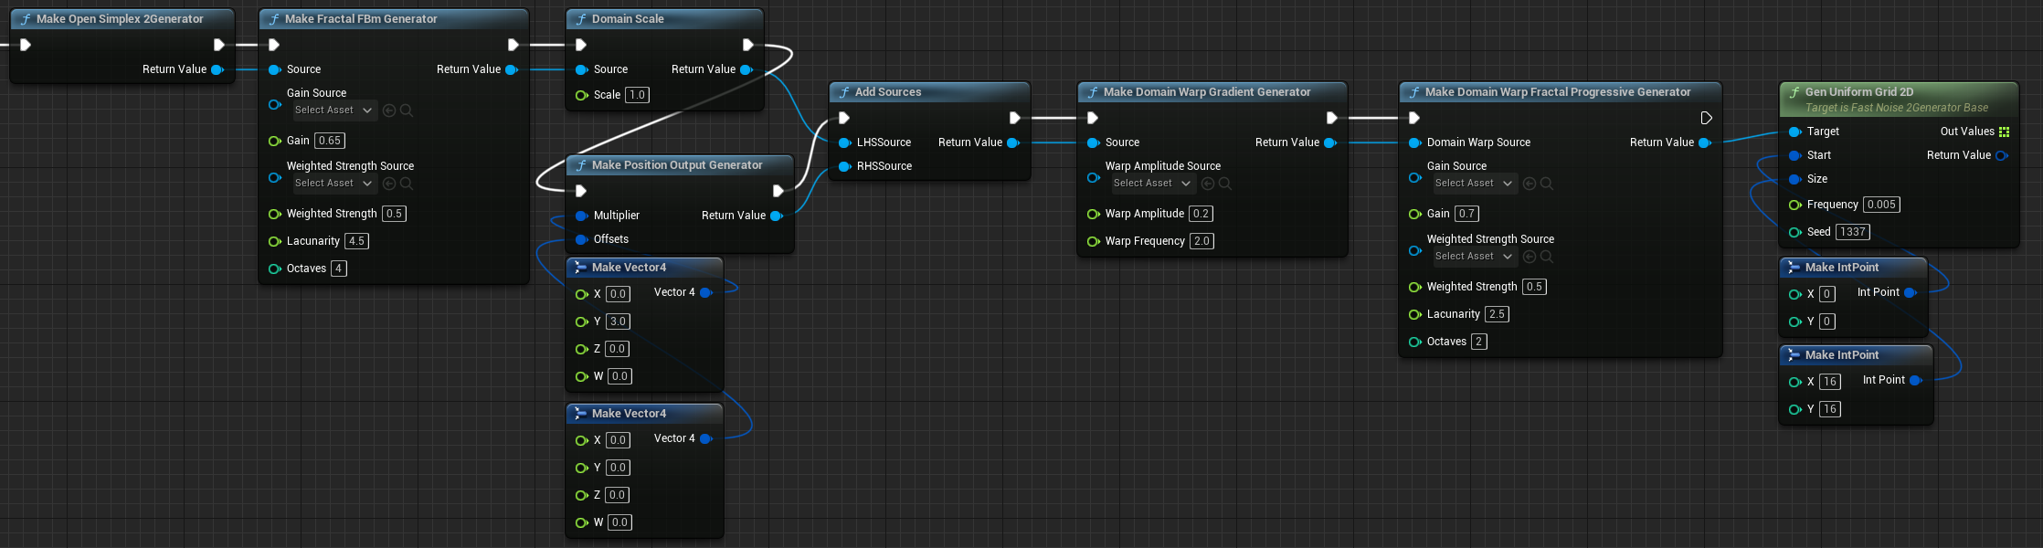
Task: Edit the FBm Gain value 0.65
Action: [330, 141]
